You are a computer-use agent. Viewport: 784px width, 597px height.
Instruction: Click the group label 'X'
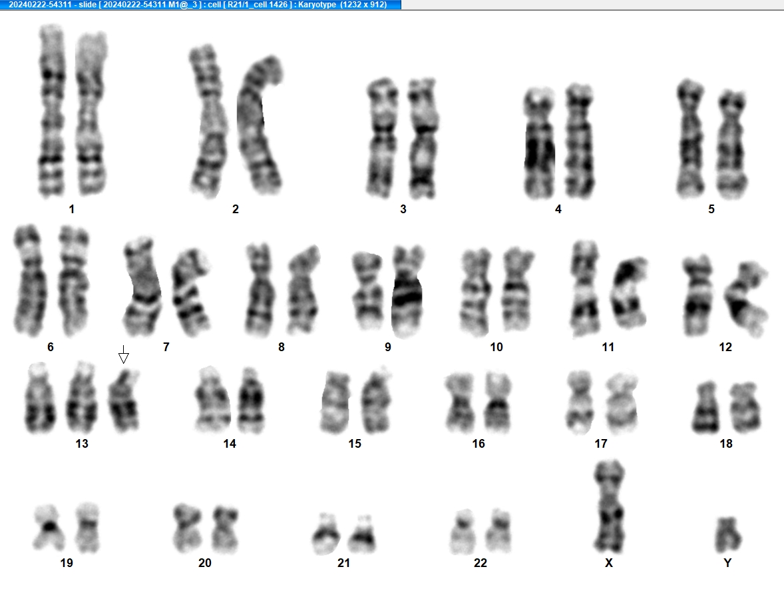pyautogui.click(x=608, y=563)
